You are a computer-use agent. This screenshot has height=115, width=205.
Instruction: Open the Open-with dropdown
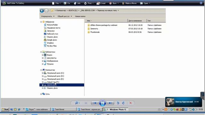tap(145, 3)
